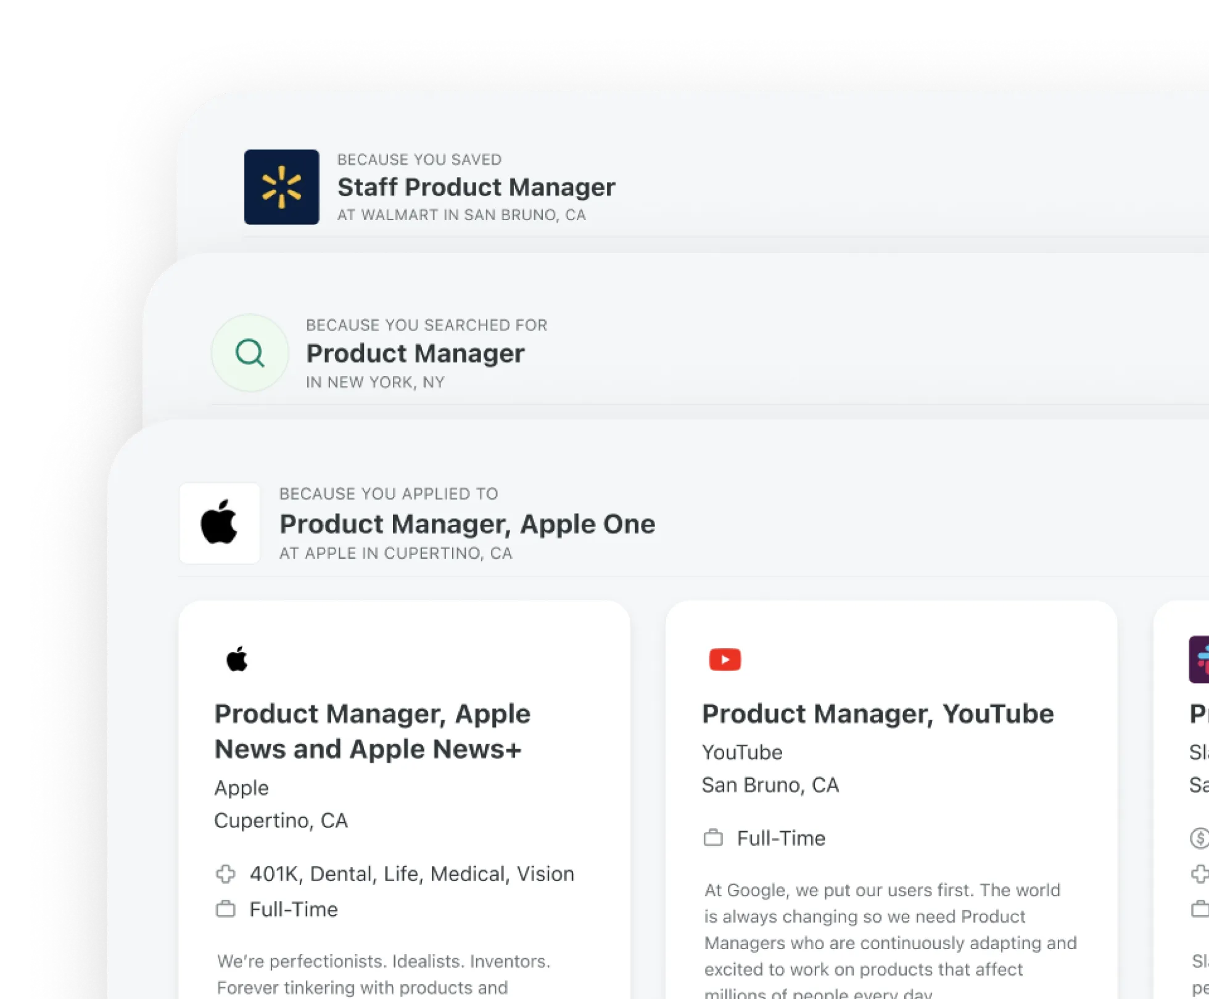Image resolution: width=1209 pixels, height=999 pixels.
Task: Click the green search magnifier icon
Action: [250, 353]
